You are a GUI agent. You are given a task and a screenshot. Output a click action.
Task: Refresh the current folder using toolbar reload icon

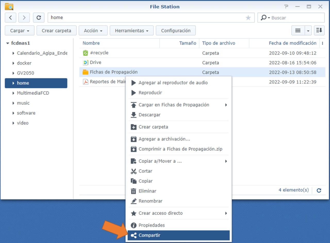coord(39,18)
